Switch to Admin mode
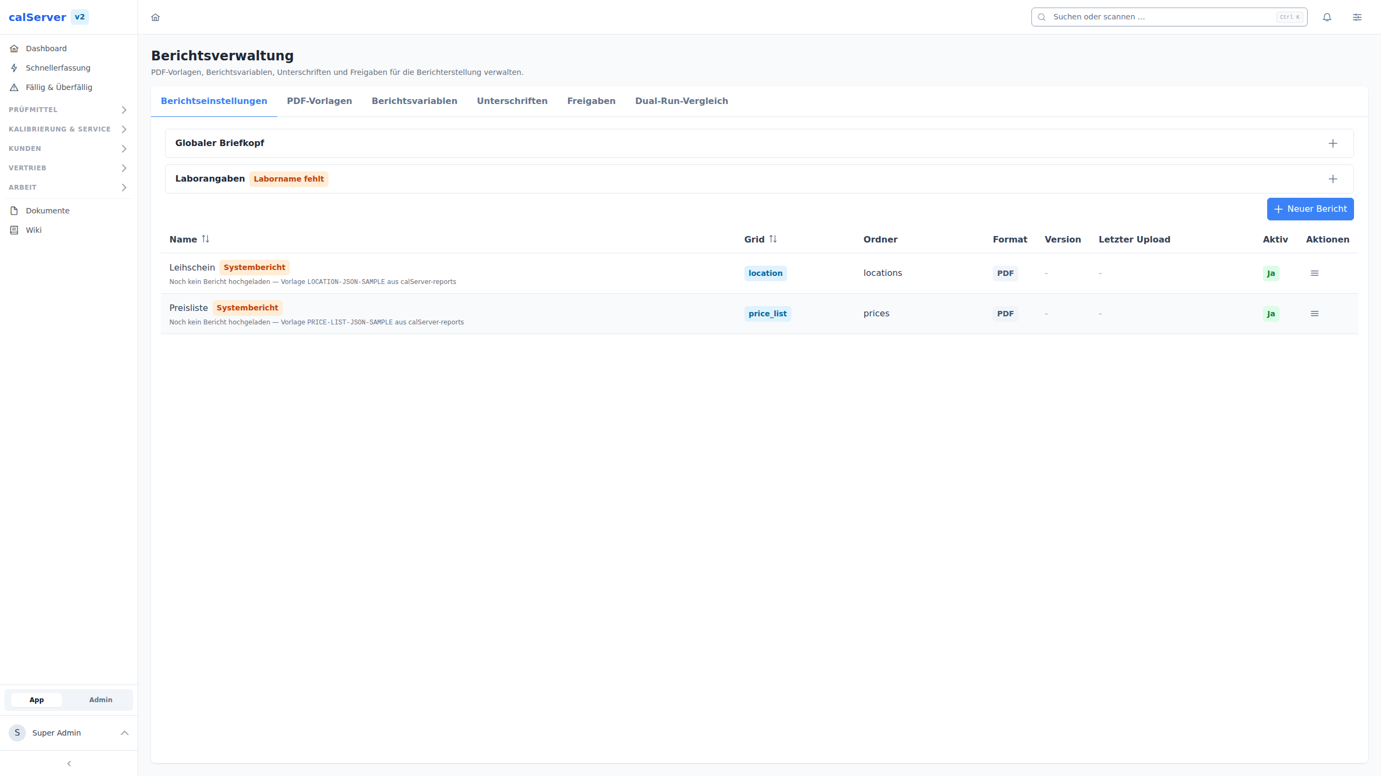The width and height of the screenshot is (1381, 776). [x=101, y=700]
